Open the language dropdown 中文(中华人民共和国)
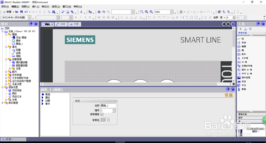 [x=29, y=18]
